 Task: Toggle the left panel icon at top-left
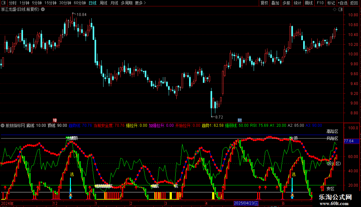(4, 3)
